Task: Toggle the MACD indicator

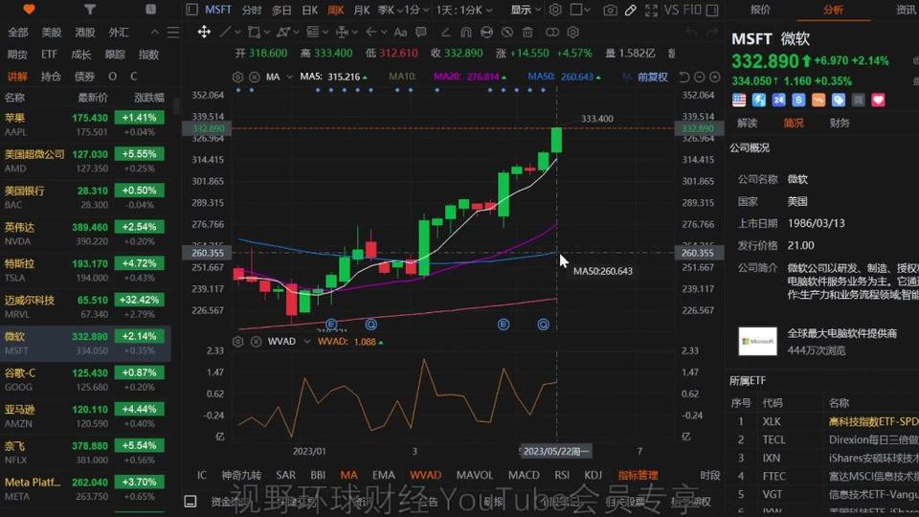Action: click(524, 475)
